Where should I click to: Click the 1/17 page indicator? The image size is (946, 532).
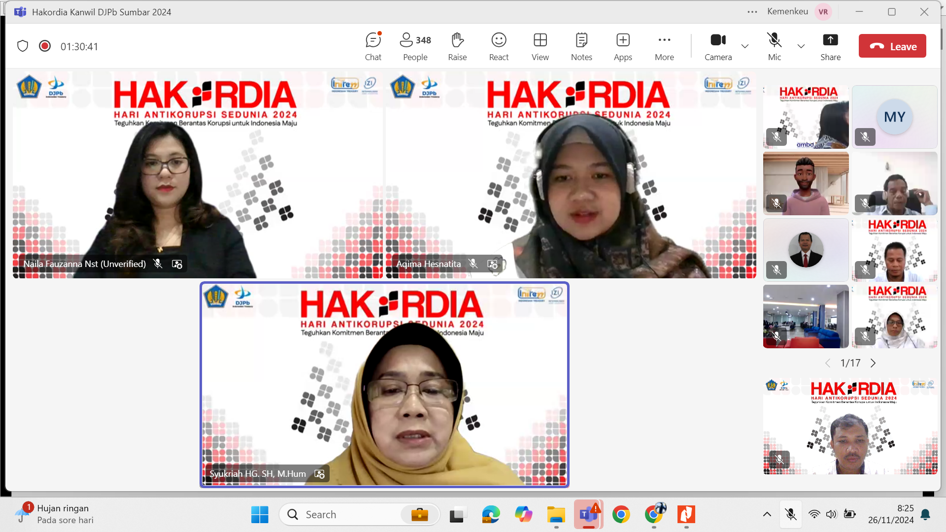click(x=850, y=363)
